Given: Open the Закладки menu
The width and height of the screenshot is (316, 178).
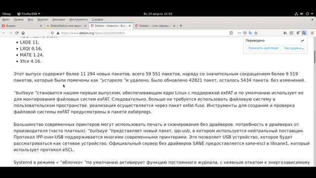Looking at the screenshot, I should 59,20.
